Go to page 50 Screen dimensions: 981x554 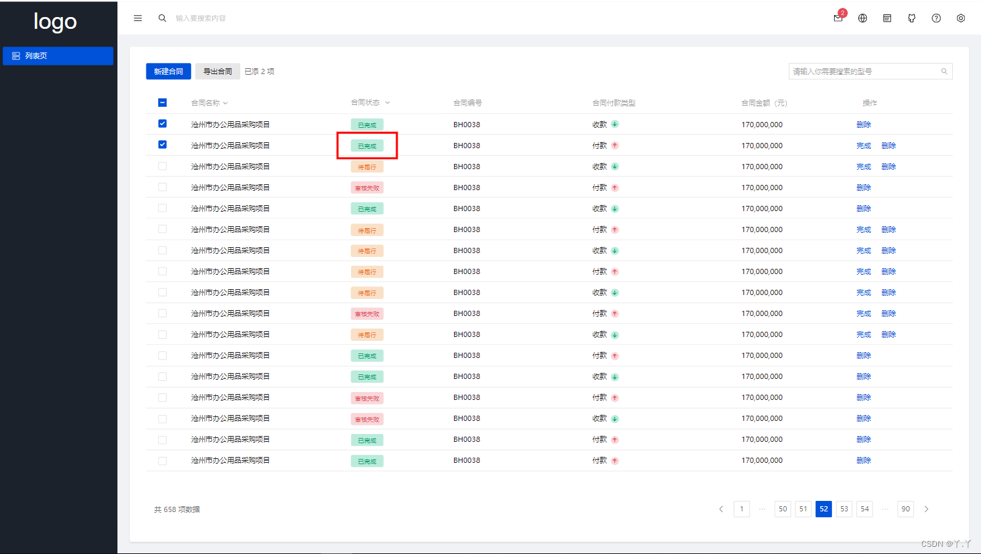783,509
